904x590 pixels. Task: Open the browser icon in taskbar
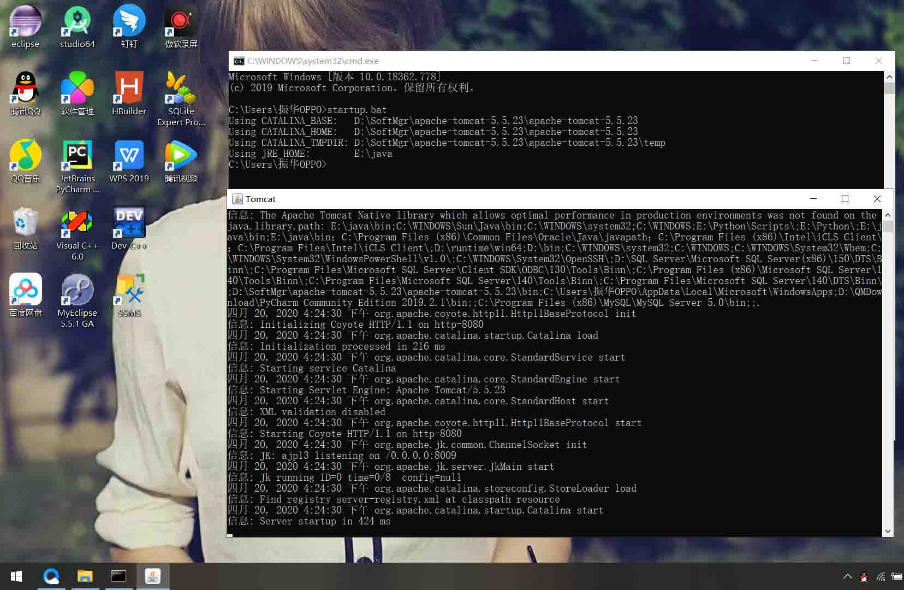[x=51, y=576]
